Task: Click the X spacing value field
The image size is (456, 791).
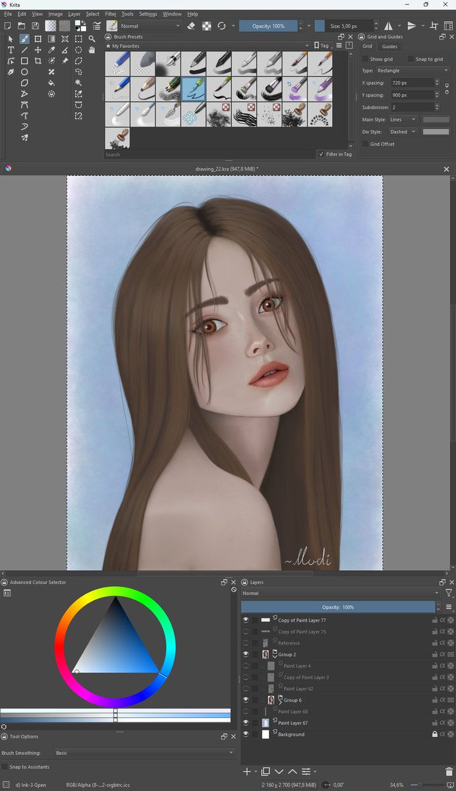Action: [412, 83]
